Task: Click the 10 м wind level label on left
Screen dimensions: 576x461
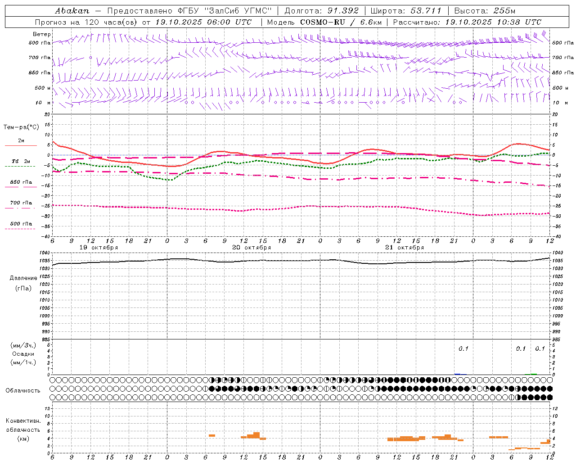Action: (43, 103)
